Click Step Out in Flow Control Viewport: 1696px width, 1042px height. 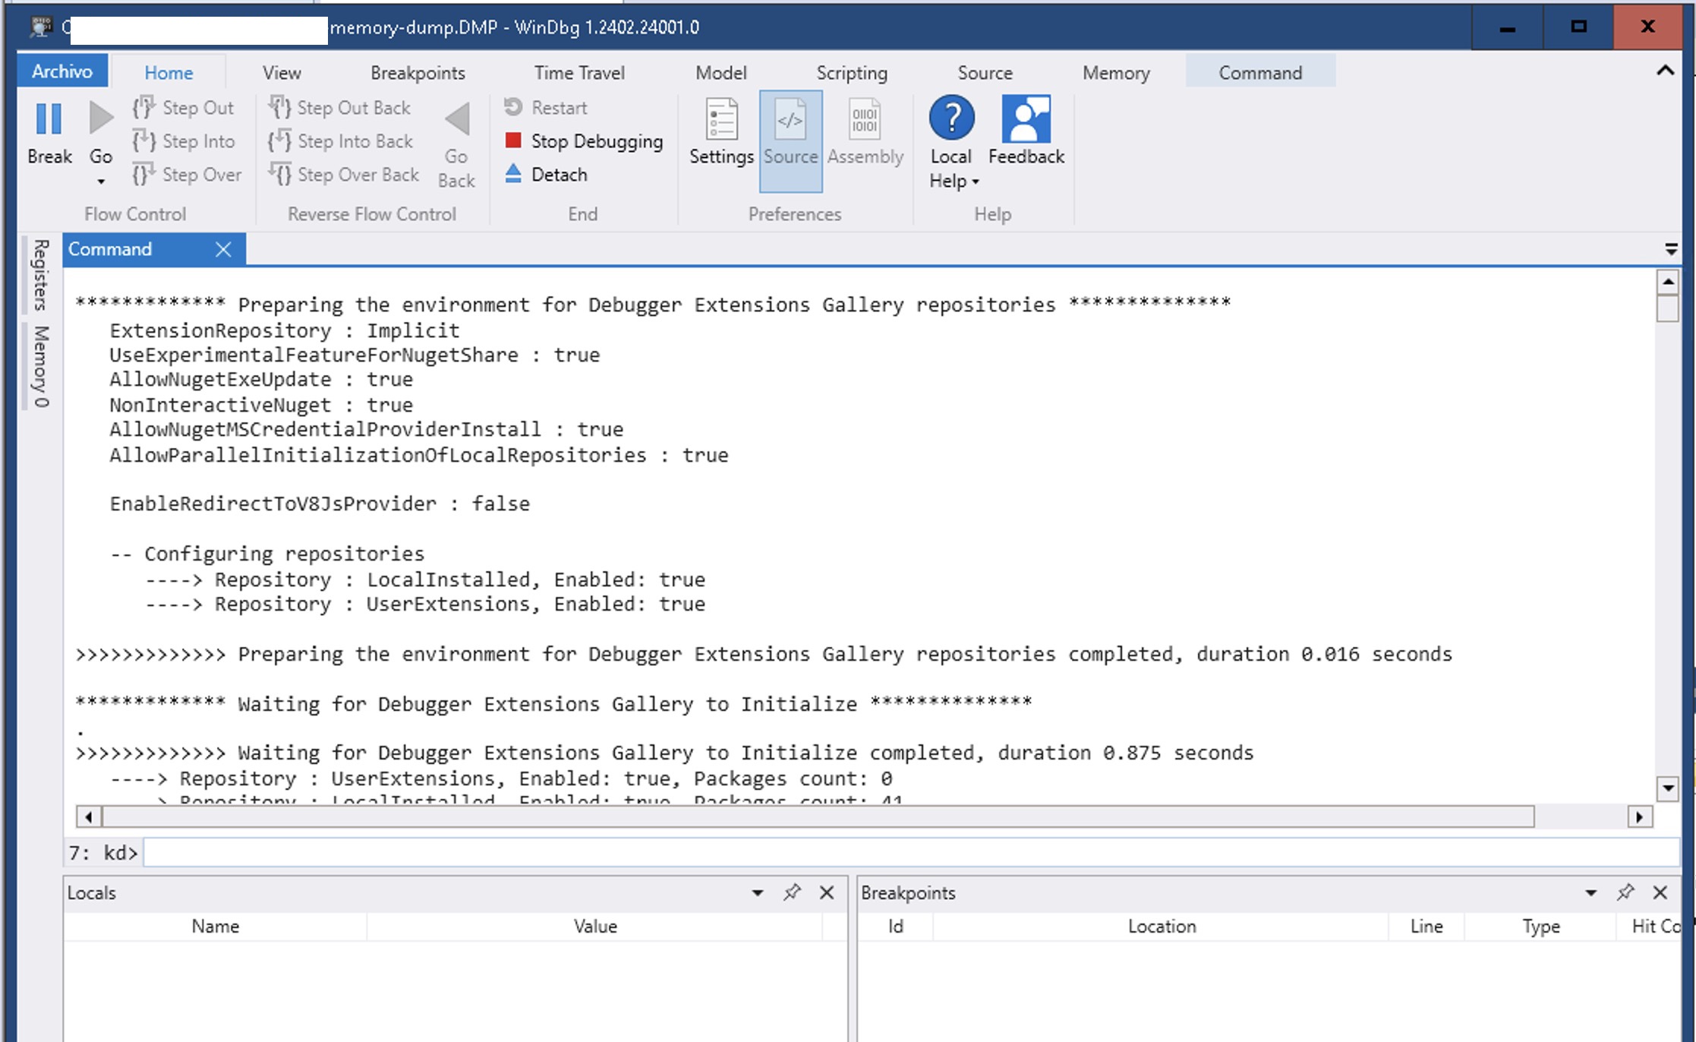(x=183, y=108)
